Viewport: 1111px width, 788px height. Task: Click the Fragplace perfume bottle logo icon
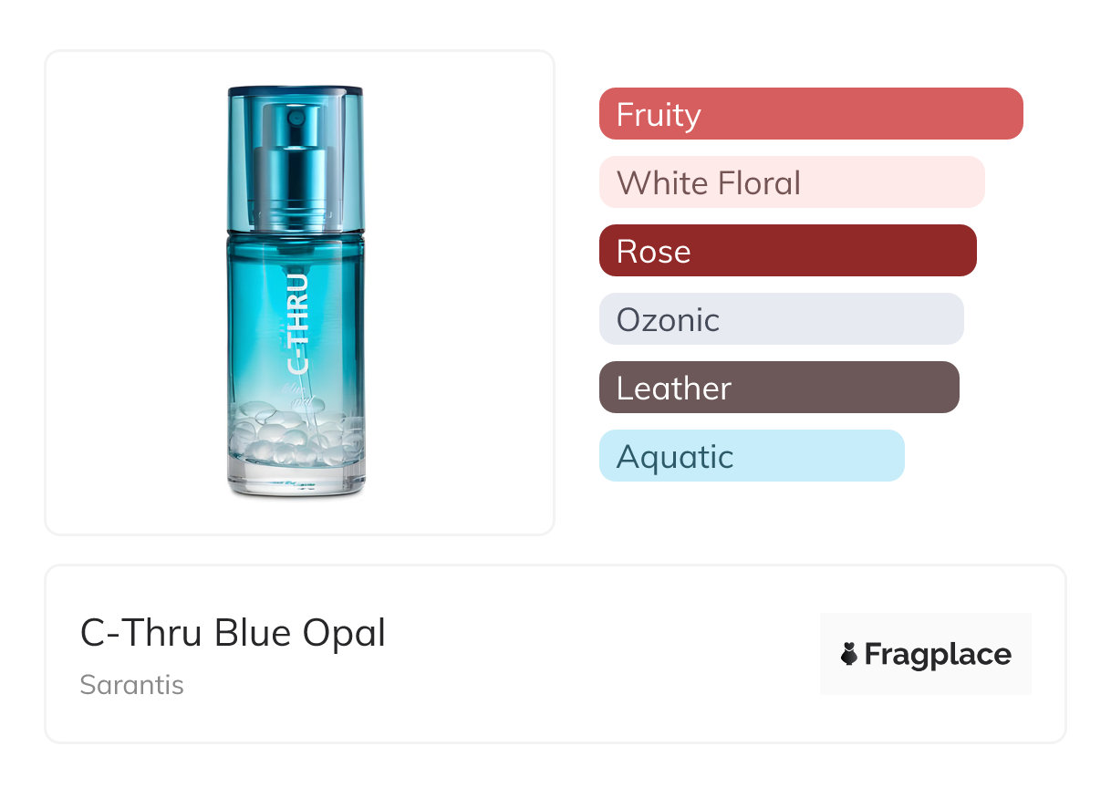click(849, 654)
